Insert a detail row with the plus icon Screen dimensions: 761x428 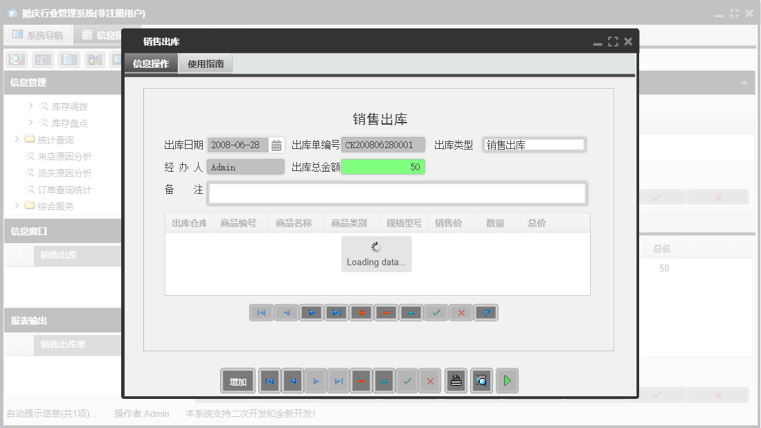(361, 312)
